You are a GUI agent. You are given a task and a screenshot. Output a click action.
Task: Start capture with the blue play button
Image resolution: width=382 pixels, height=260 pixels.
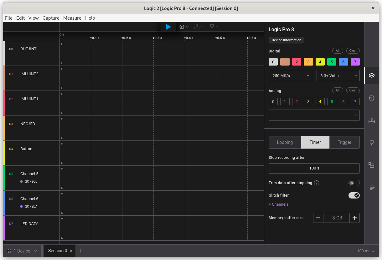point(168,27)
